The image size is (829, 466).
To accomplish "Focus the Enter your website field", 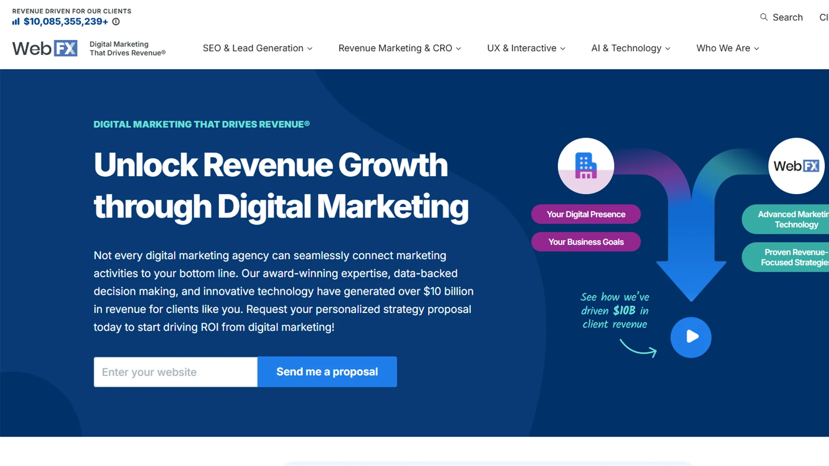I will (176, 372).
